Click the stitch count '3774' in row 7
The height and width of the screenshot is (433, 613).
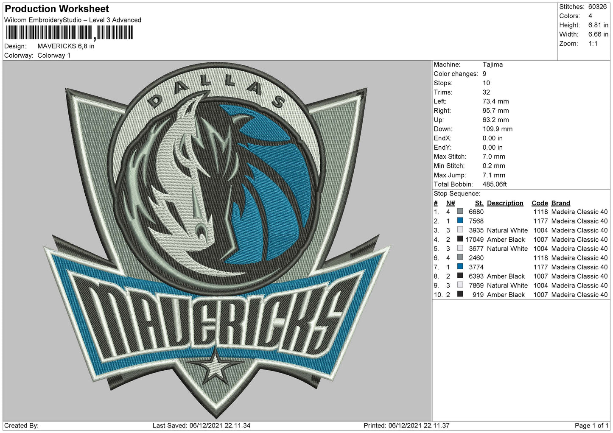(476, 267)
